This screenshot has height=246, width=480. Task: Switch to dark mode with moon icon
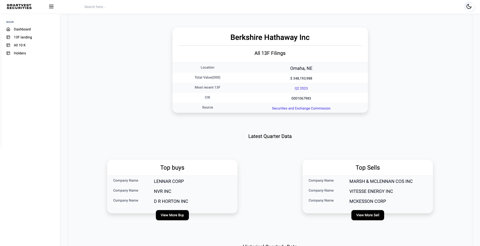tap(469, 7)
